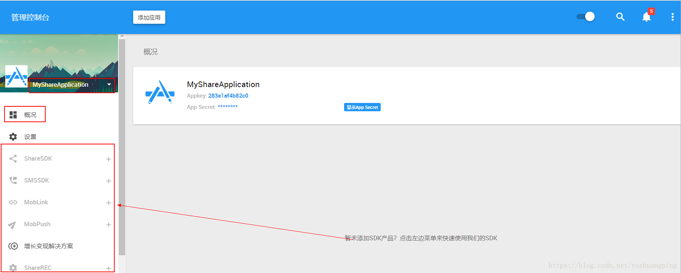Click the search magnifier icon
The height and width of the screenshot is (273, 681).
tap(620, 17)
